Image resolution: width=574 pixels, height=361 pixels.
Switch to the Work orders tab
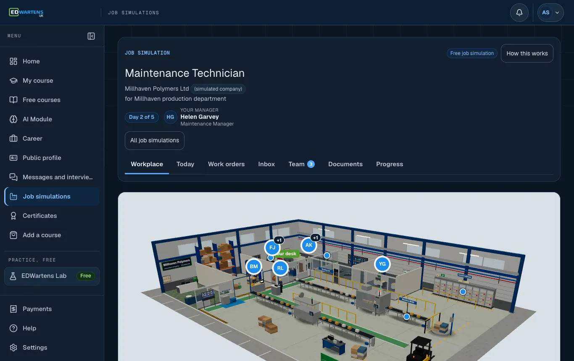click(226, 164)
